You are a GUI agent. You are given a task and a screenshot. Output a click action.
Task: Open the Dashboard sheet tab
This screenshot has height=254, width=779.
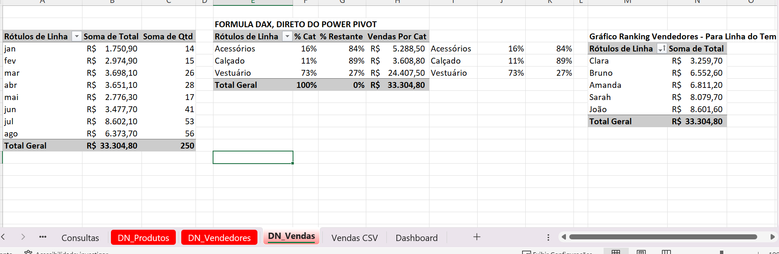(x=416, y=238)
